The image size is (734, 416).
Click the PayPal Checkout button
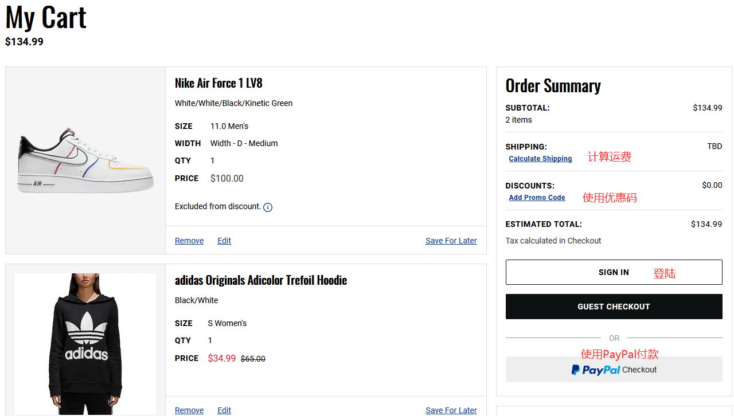(614, 370)
